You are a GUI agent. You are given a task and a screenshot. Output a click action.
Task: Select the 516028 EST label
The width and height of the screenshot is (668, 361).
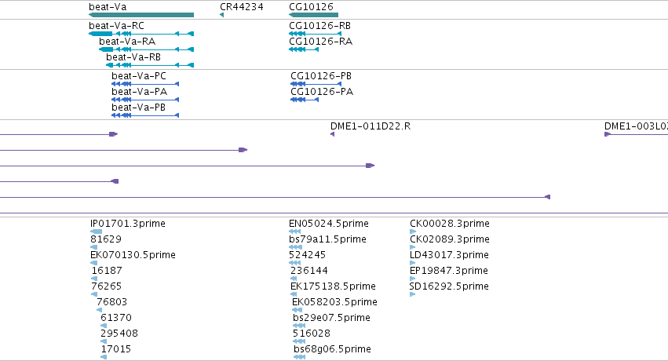coord(312,334)
